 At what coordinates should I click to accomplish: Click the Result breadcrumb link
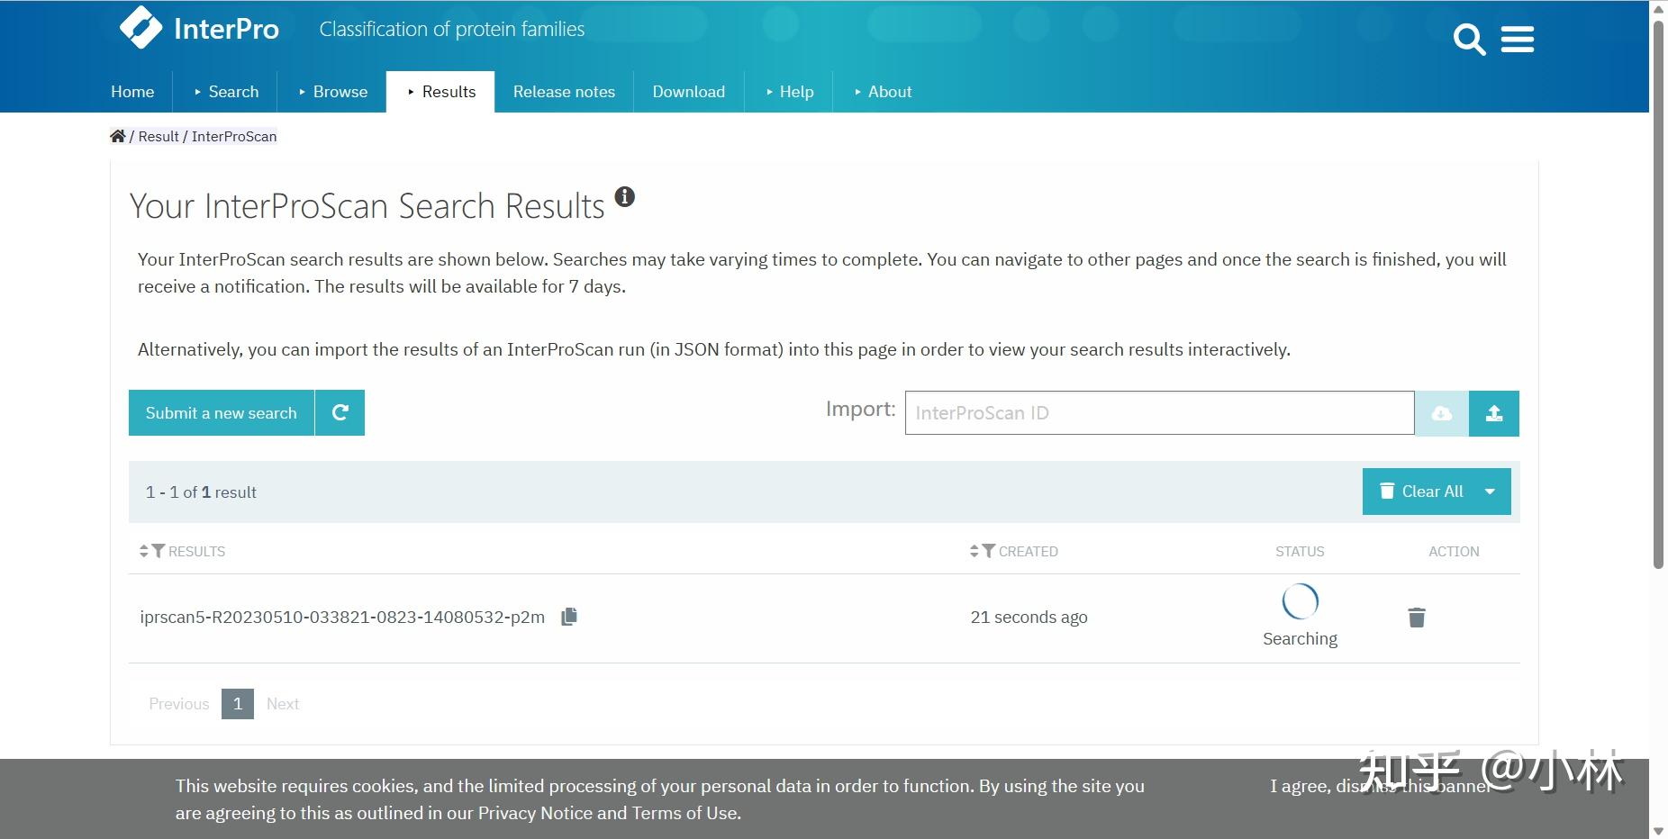pos(159,136)
